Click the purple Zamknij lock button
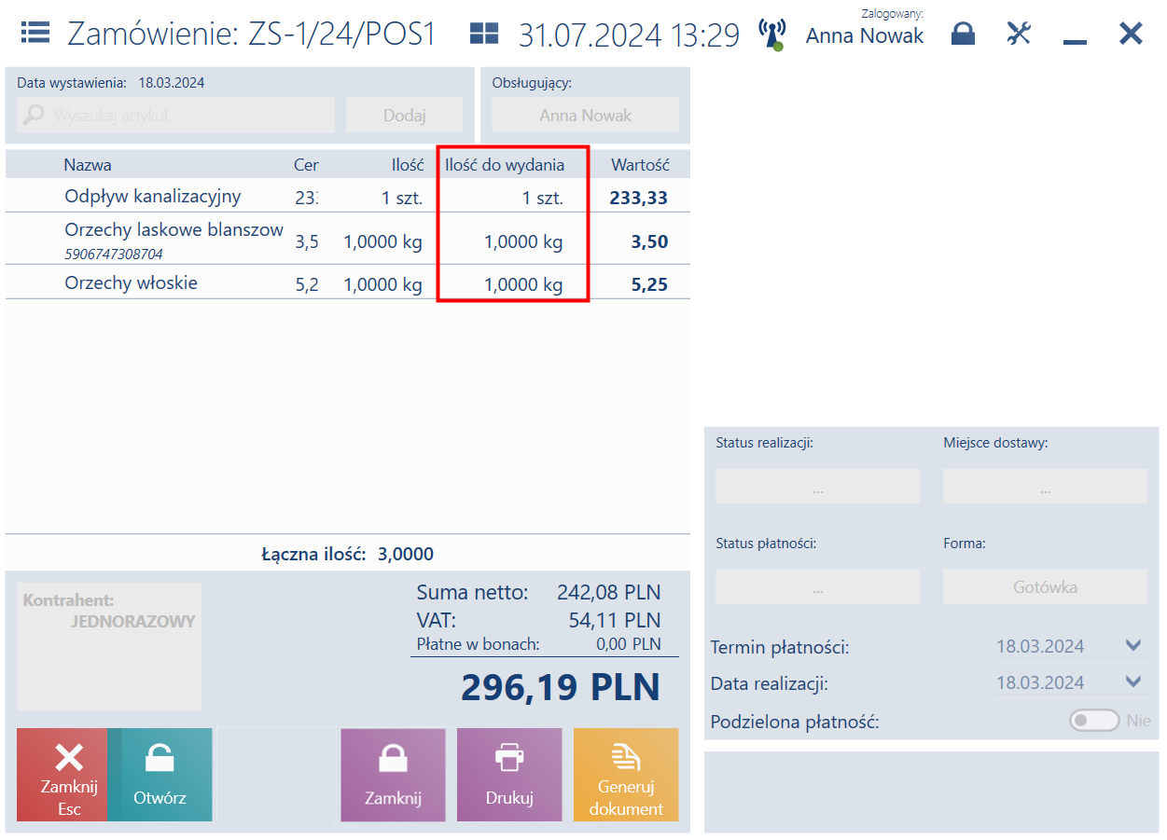Image resolution: width=1167 pixels, height=840 pixels. (393, 775)
